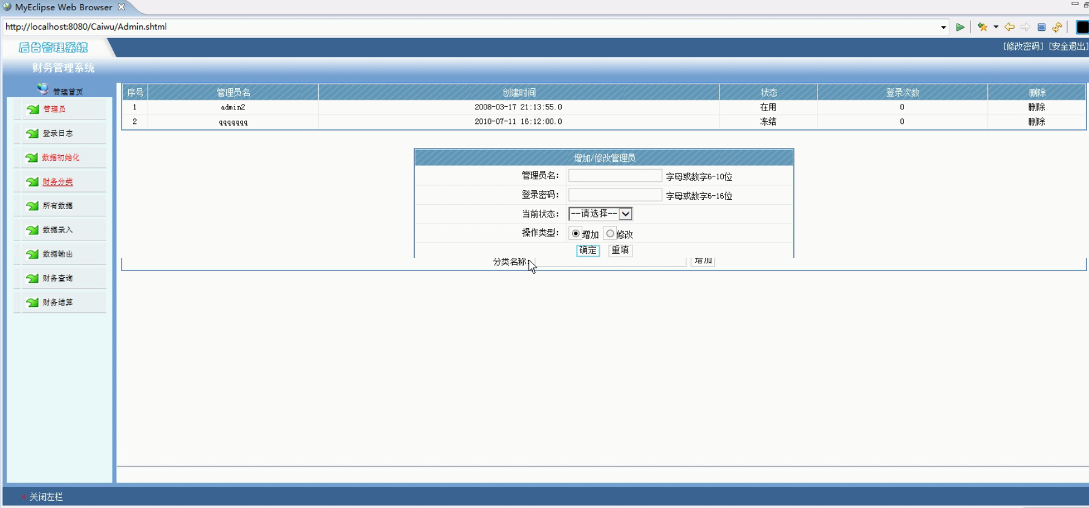Image resolution: width=1089 pixels, height=508 pixels.
Task: Go back using the yellow left arrow
Action: click(1009, 27)
